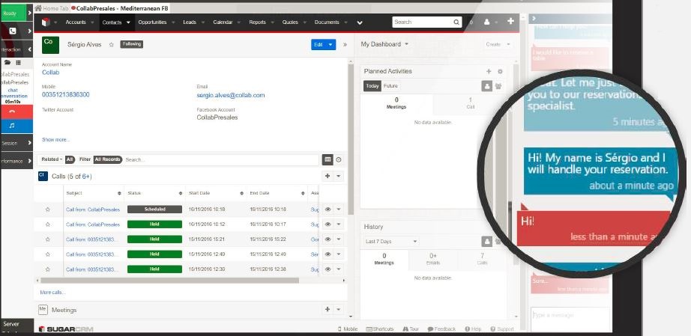This screenshot has width=691, height=336.
Task: Collapse the record view with double chevron
Action: pyautogui.click(x=345, y=44)
